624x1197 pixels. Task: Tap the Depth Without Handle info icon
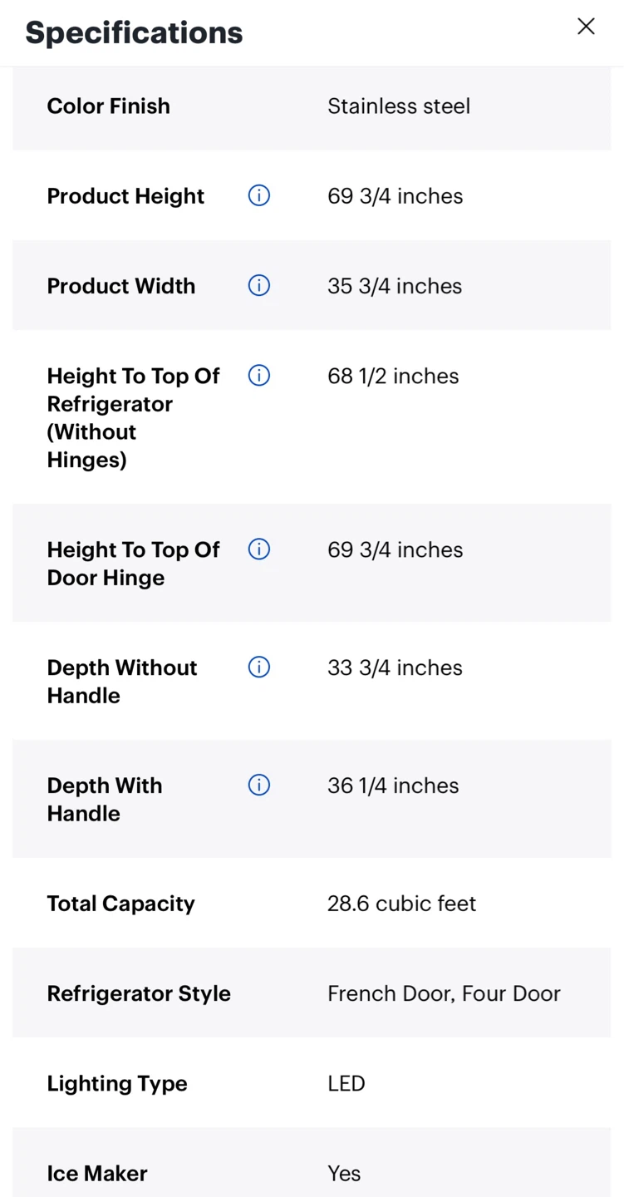[x=259, y=667]
